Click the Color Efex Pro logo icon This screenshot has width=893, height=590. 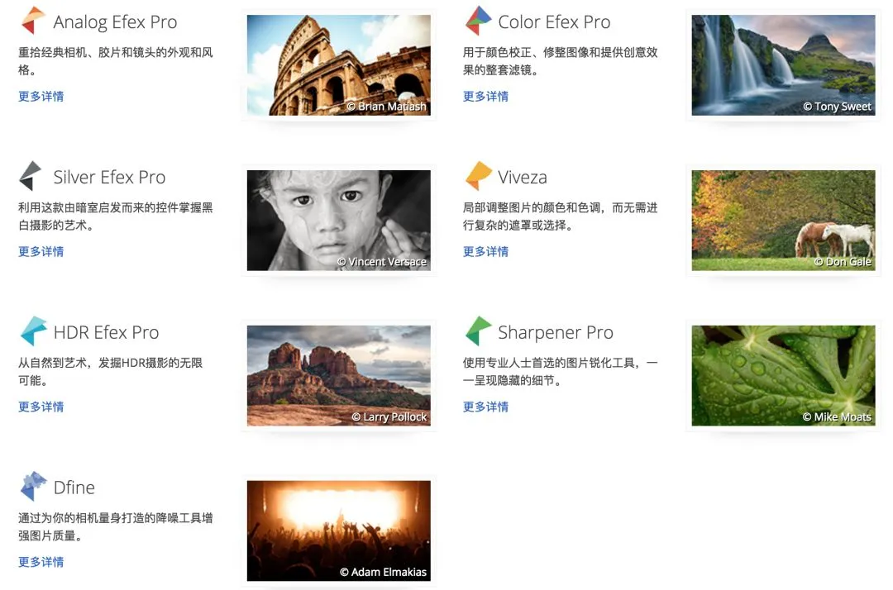click(x=478, y=21)
